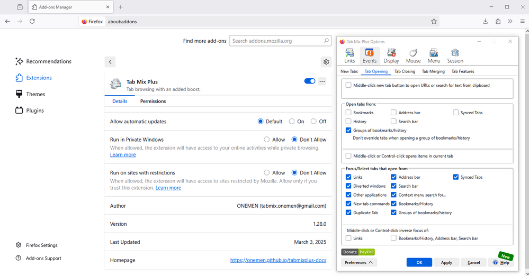The width and height of the screenshot is (529, 276).
Task: Uncheck focus for Context menu search
Action: pos(394,195)
